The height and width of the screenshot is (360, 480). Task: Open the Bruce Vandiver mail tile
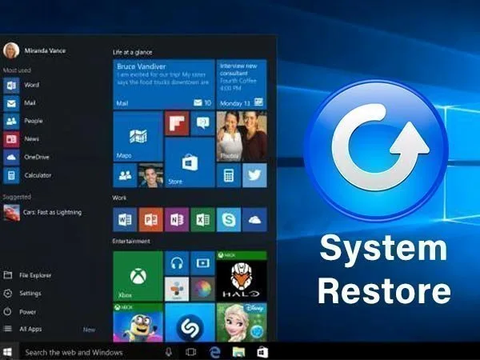[x=164, y=85]
